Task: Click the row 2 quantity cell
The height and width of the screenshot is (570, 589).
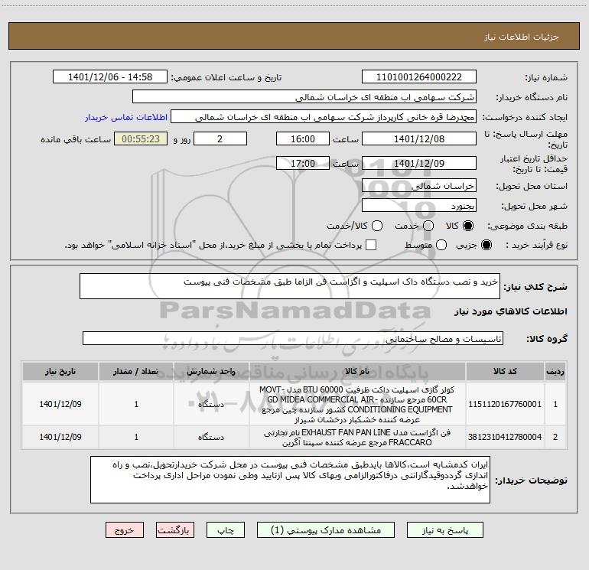Action: [x=136, y=437]
